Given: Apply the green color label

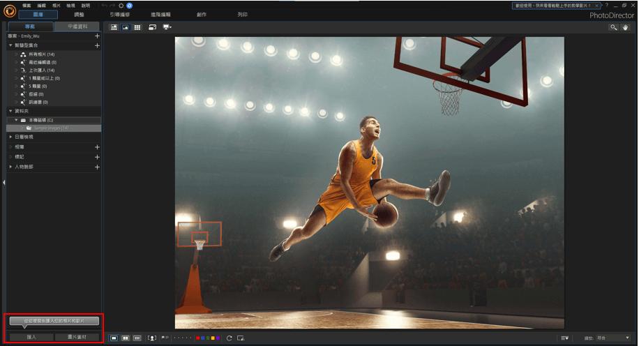Looking at the screenshot, I should tap(208, 338).
